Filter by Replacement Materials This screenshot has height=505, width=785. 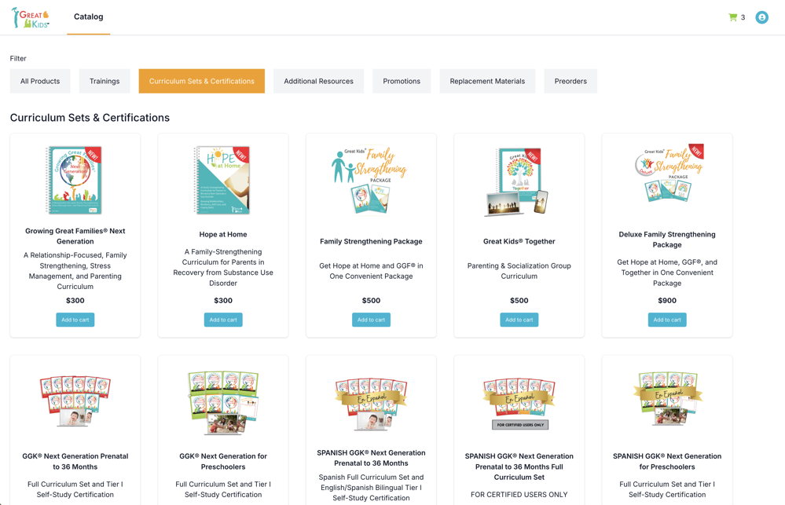click(x=487, y=81)
